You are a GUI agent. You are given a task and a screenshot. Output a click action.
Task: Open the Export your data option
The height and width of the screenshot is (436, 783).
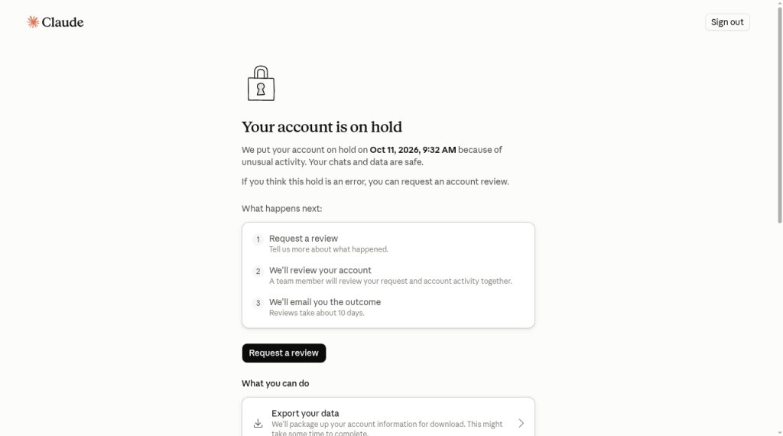pos(388,418)
